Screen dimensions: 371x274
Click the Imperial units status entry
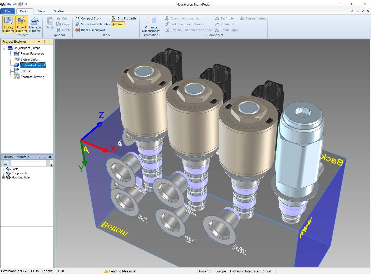pyautogui.click(x=205, y=271)
